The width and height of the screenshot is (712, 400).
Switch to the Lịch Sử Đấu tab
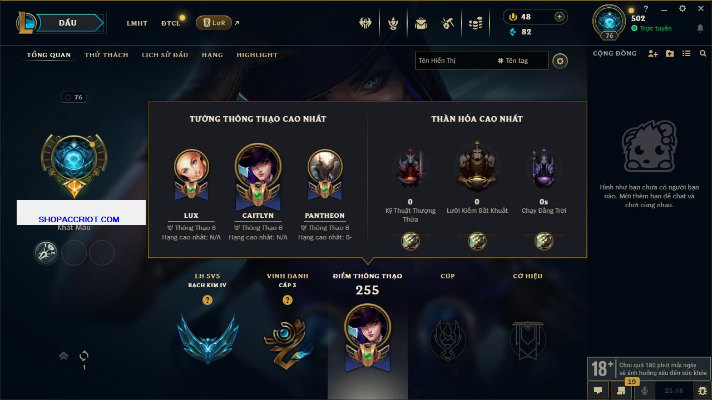coord(165,55)
